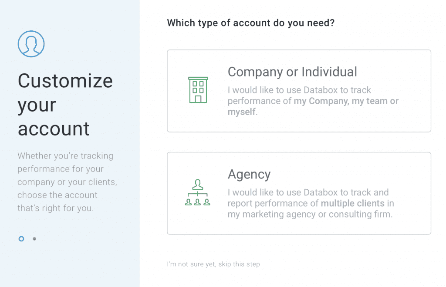Navigate to the next onboarding step dot
446x287 pixels.
34,238
